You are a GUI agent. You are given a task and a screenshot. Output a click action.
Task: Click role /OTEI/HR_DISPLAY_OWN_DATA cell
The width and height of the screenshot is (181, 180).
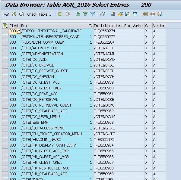click(x=54, y=145)
